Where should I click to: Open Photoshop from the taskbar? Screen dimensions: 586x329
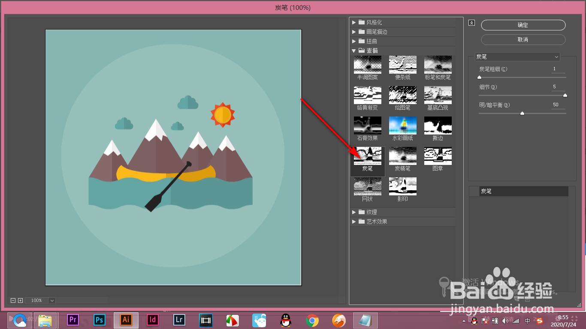click(x=100, y=320)
